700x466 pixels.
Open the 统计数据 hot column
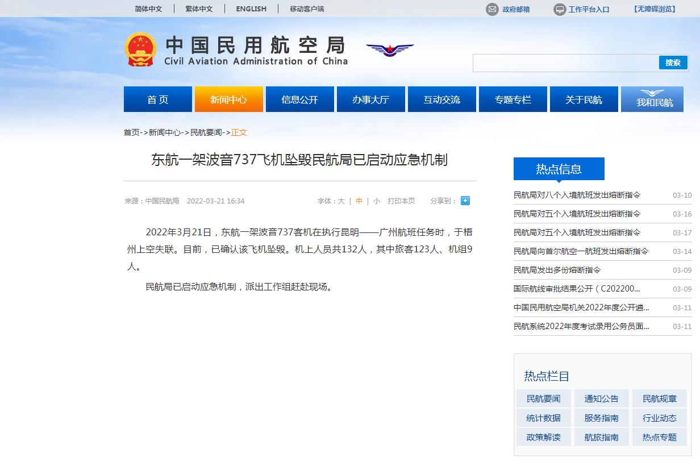click(x=543, y=418)
